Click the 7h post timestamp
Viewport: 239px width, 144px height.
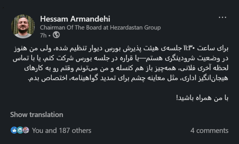pos(43,35)
